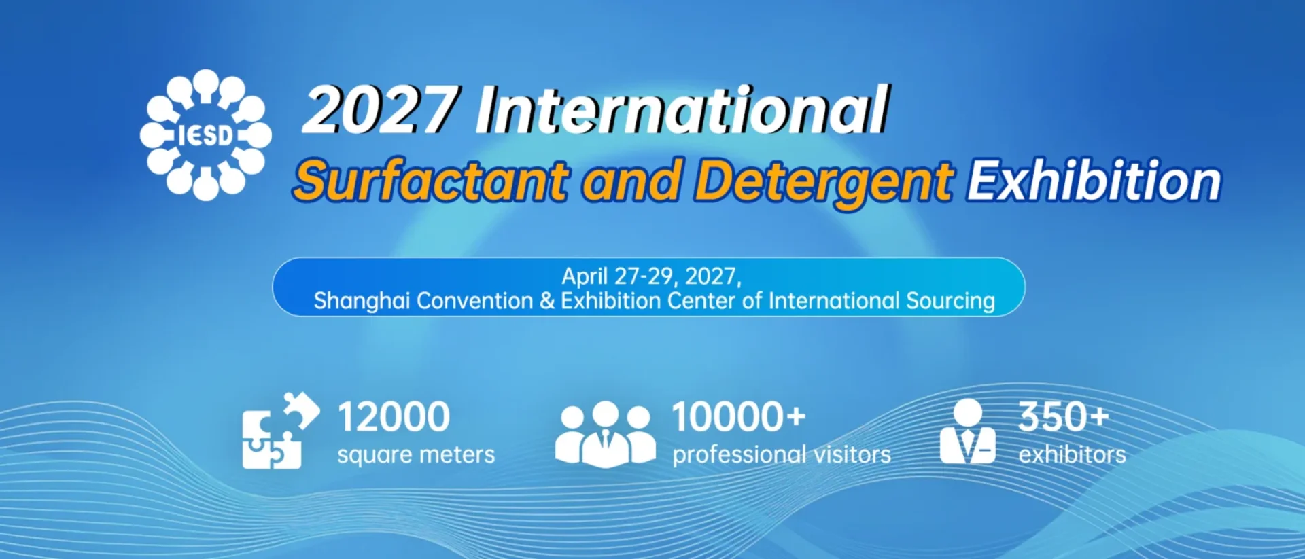This screenshot has width=1305, height=559.
Task: Click the '10000+' figure
Action: [739, 416]
